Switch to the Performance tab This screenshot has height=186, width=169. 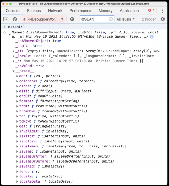[x=80, y=11]
